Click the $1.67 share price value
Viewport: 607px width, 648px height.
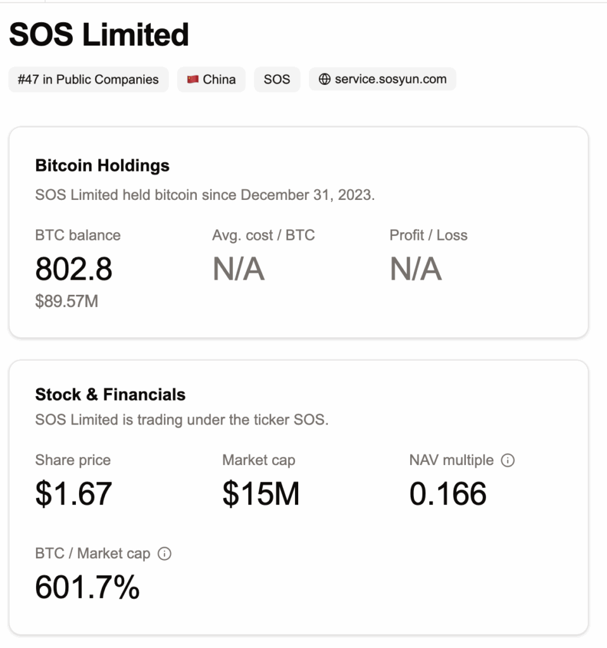(x=73, y=494)
